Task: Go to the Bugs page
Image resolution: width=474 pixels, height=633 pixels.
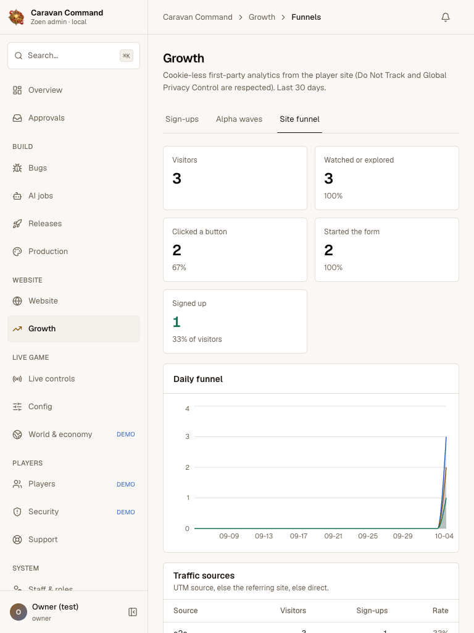Action: point(74,168)
